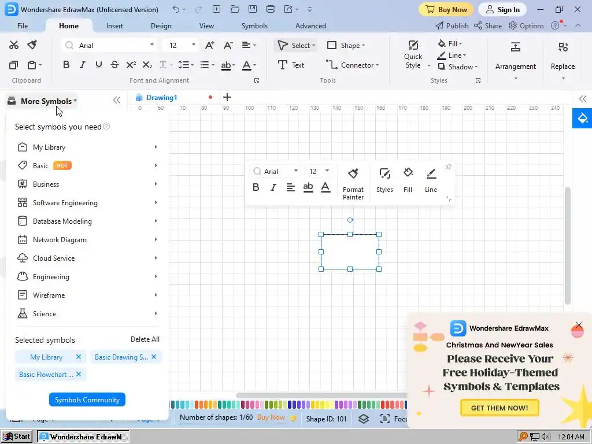Click the Redo arrow in title bar
Image resolution: width=592 pixels, height=444 pixels.
199,9
